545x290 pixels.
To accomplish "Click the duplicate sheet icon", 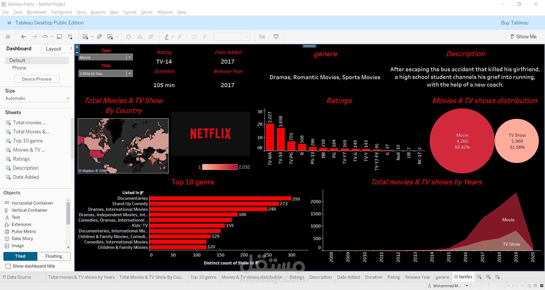I will coord(99,37).
